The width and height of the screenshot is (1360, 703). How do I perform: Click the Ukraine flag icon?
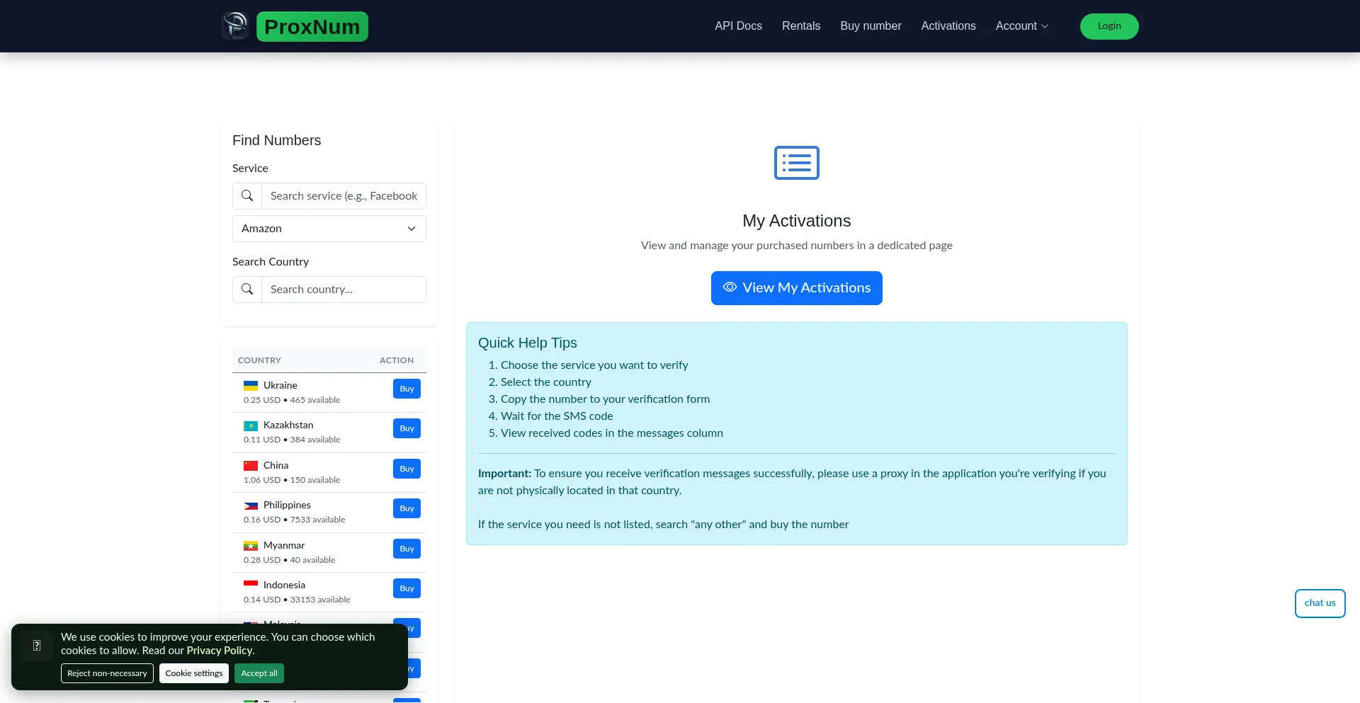pos(251,386)
